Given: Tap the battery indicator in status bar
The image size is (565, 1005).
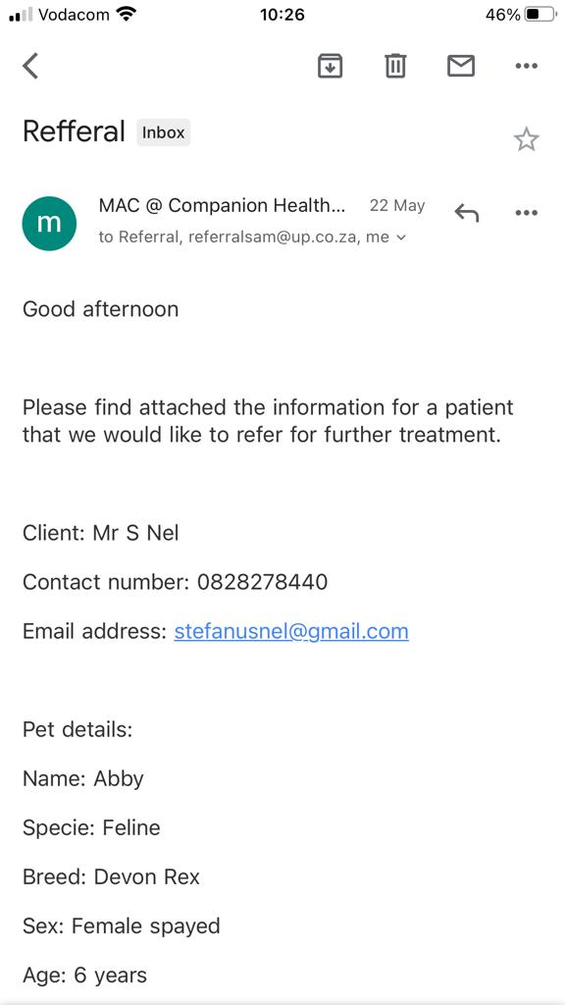Looking at the screenshot, I should coord(540,15).
